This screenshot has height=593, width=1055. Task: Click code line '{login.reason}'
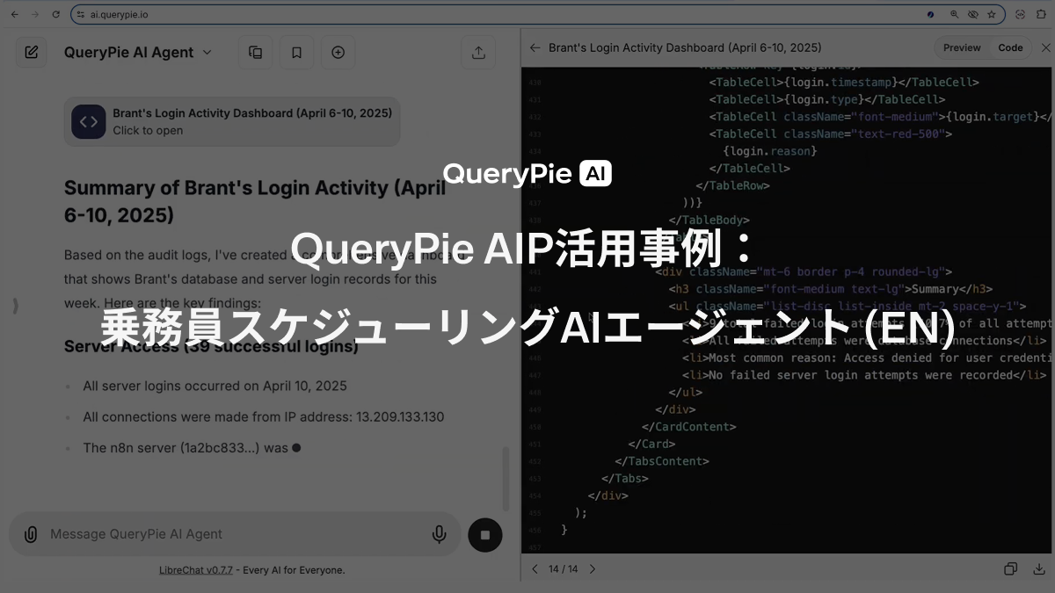[770, 151]
